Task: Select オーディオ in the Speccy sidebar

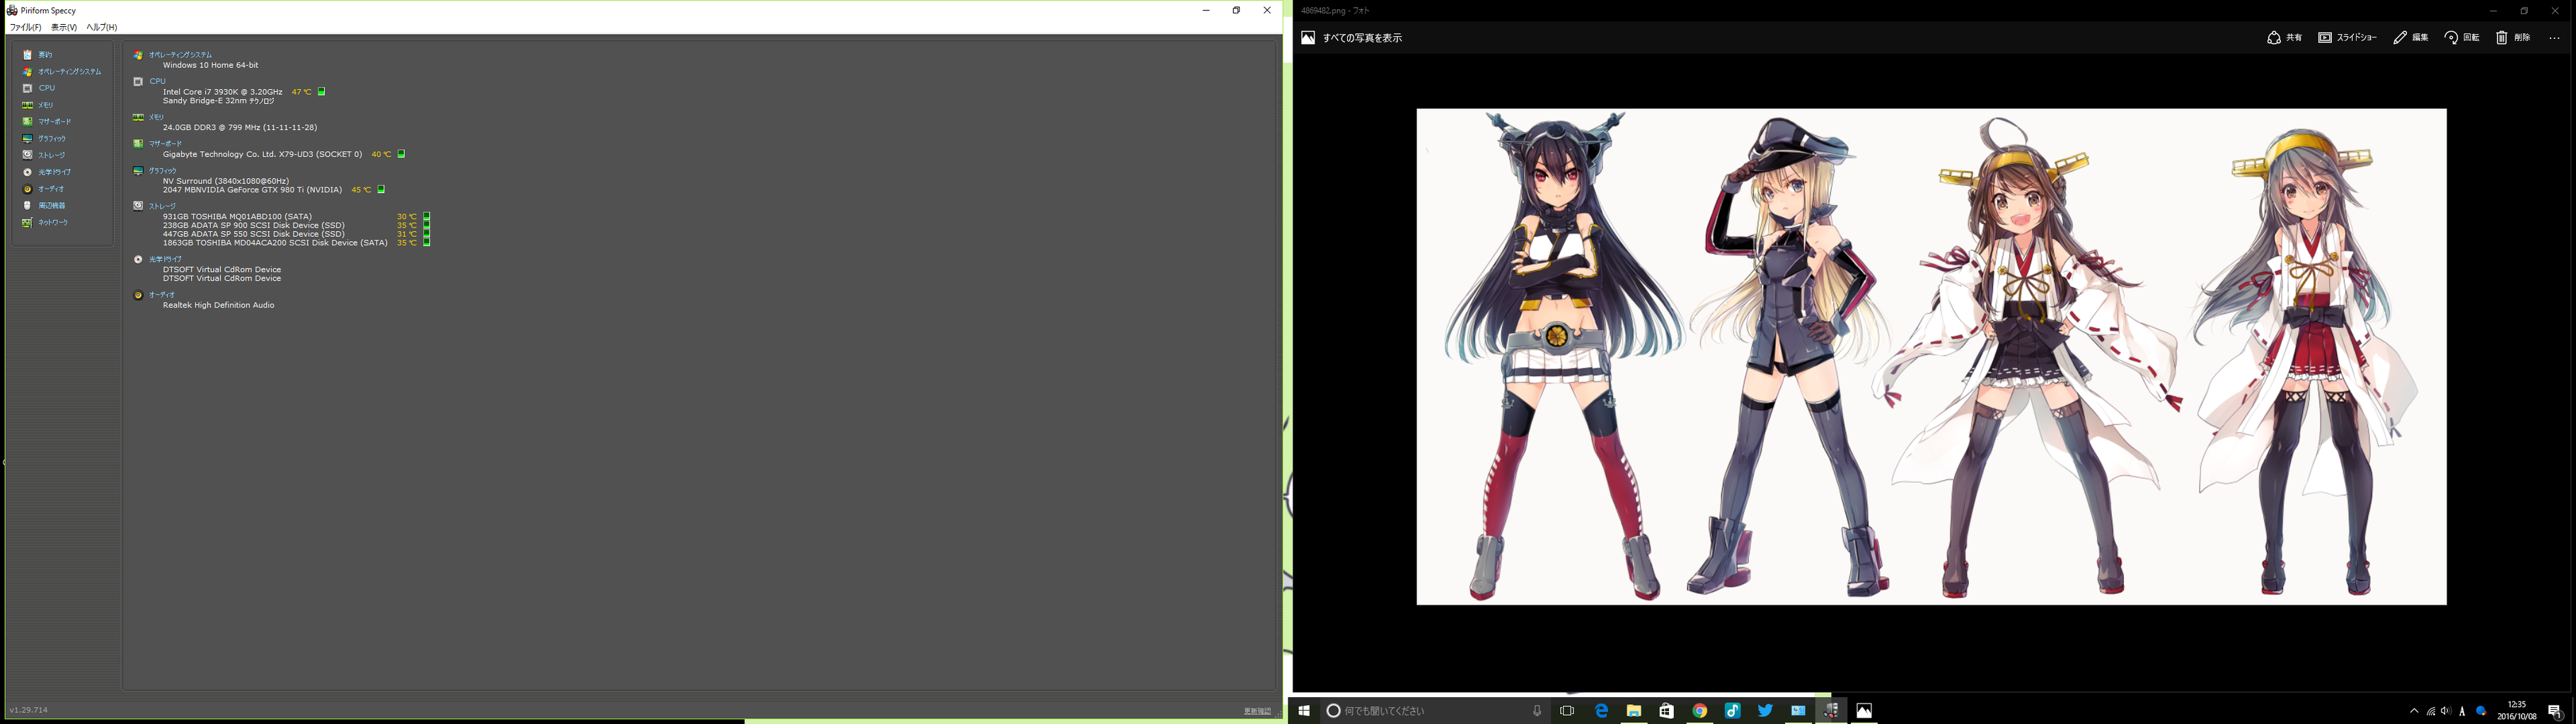Action: (x=51, y=189)
